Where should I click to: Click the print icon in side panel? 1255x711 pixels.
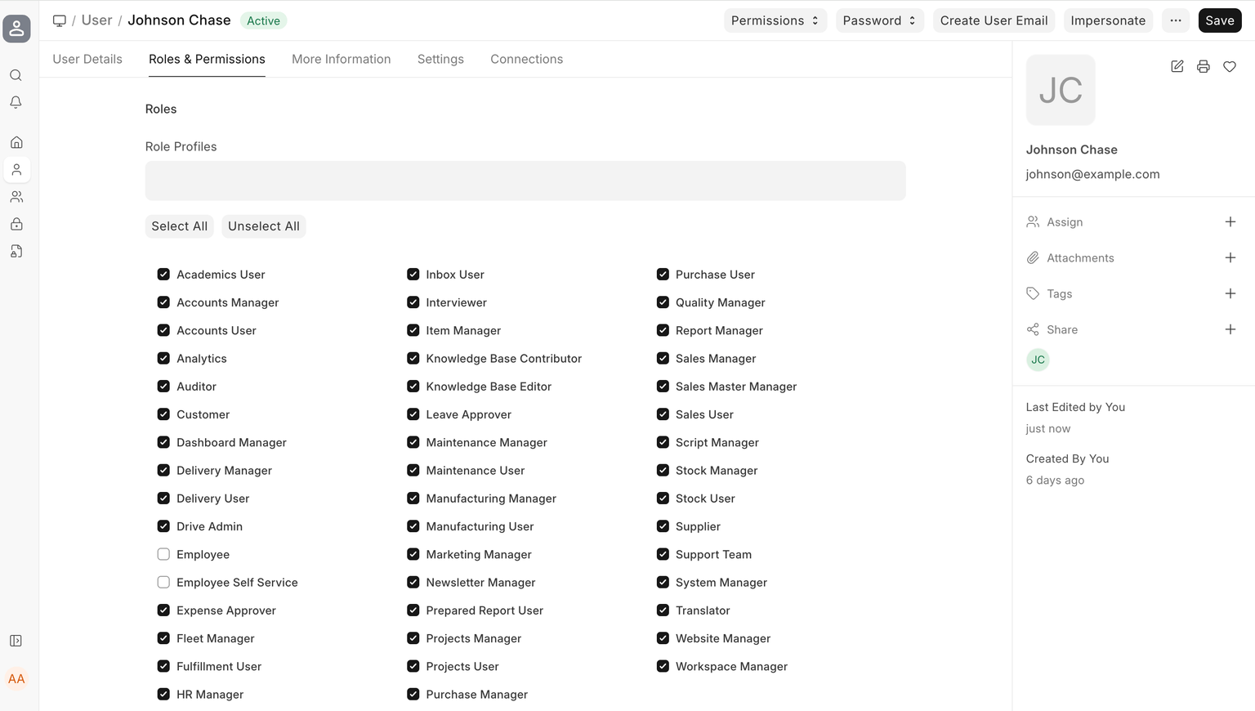point(1203,67)
